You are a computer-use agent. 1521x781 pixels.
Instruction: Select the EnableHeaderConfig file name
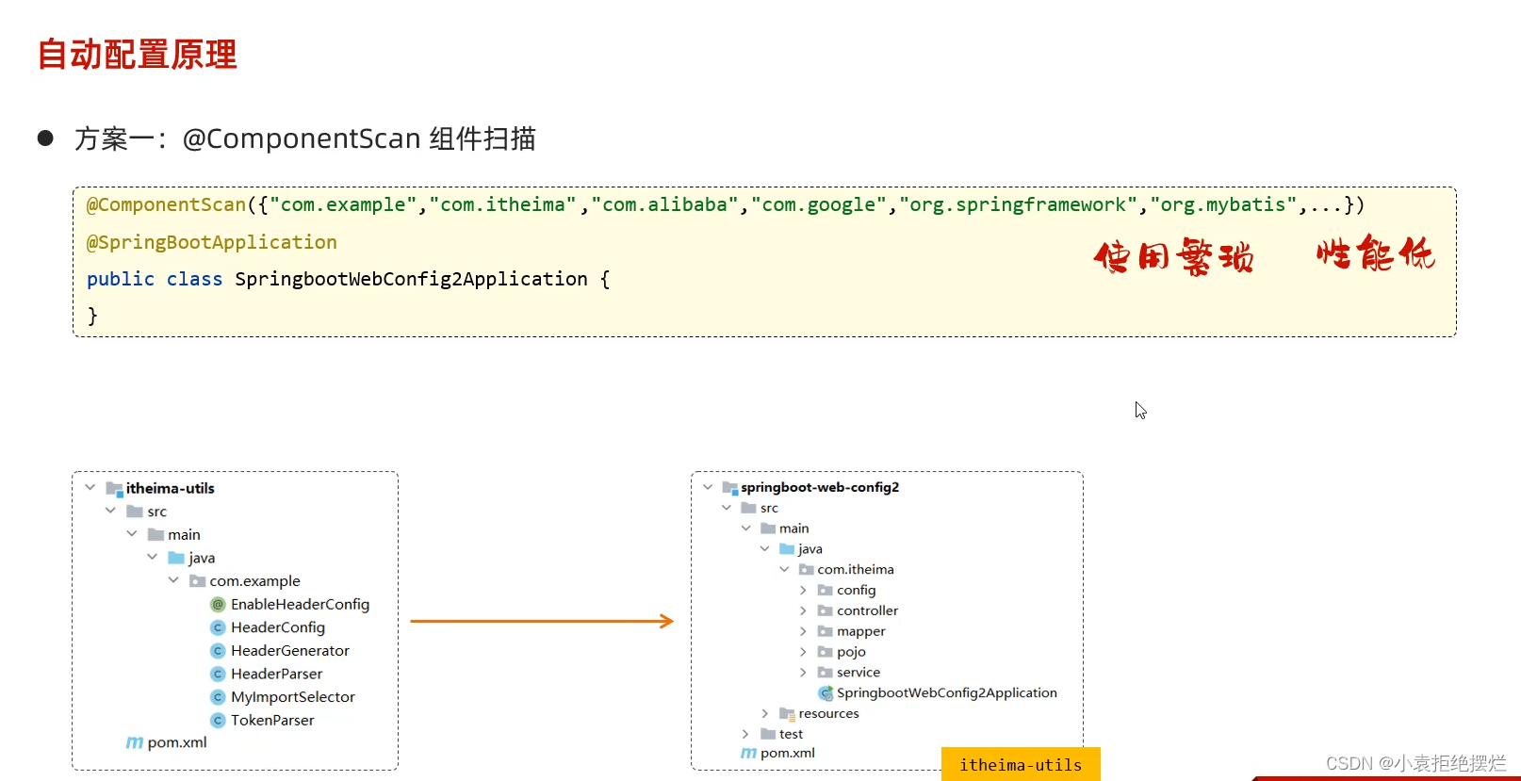(x=300, y=605)
